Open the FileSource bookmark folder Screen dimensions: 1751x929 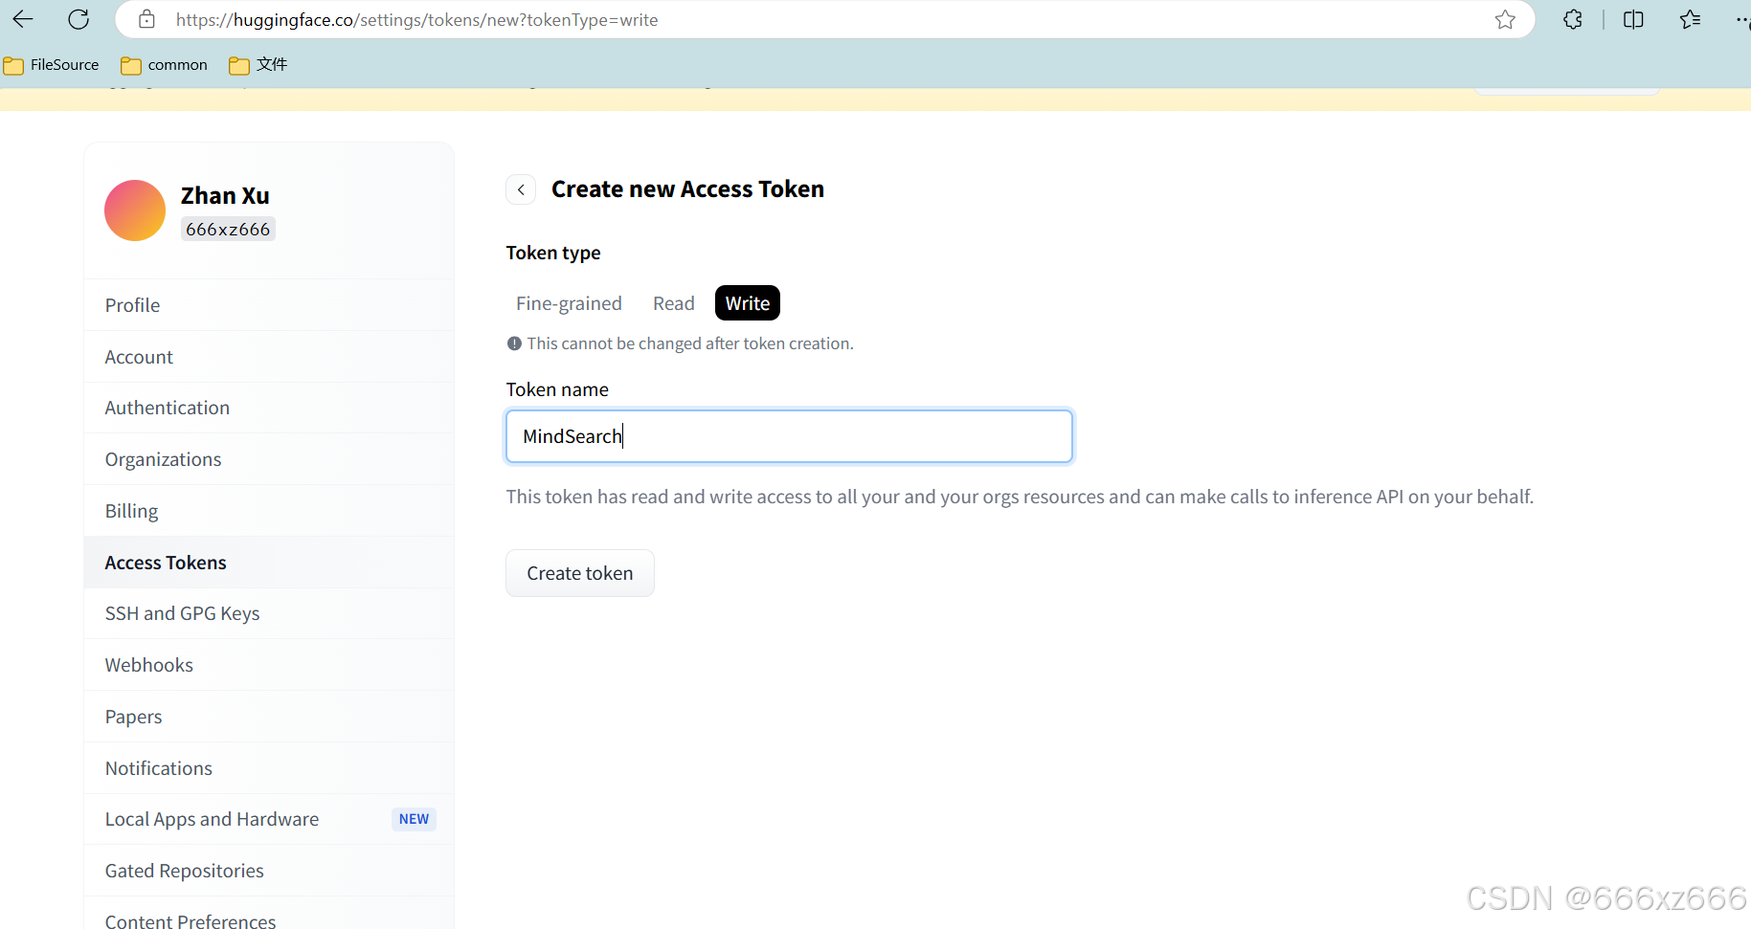(x=52, y=65)
